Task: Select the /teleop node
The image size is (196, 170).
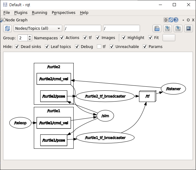Action: pyautogui.click(x=20, y=123)
